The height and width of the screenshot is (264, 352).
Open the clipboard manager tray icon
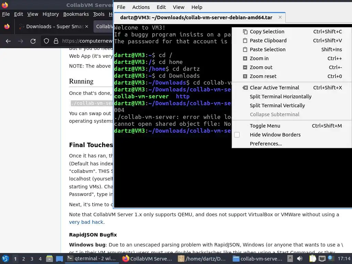coord(313,258)
